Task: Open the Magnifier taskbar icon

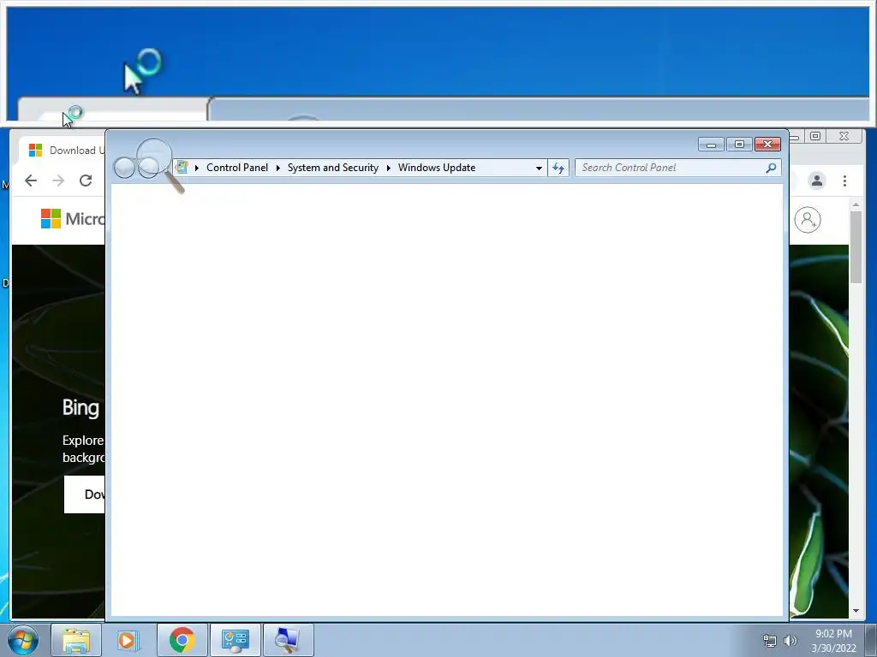Action: pyautogui.click(x=288, y=640)
